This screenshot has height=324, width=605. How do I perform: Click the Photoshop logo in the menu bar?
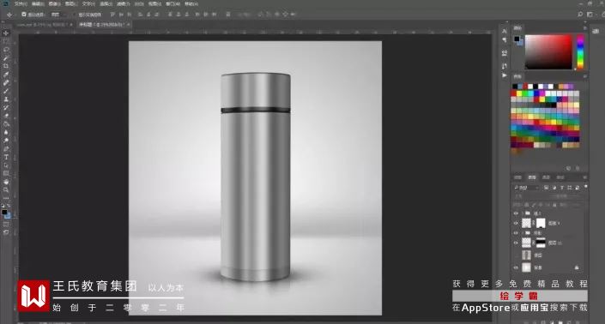(5, 3)
